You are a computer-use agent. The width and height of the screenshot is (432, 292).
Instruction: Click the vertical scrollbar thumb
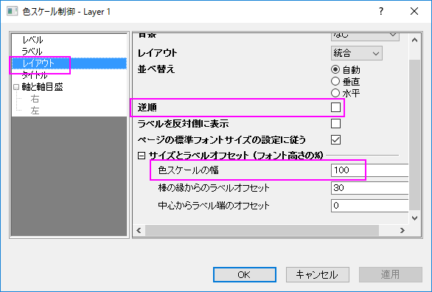coord(414,135)
